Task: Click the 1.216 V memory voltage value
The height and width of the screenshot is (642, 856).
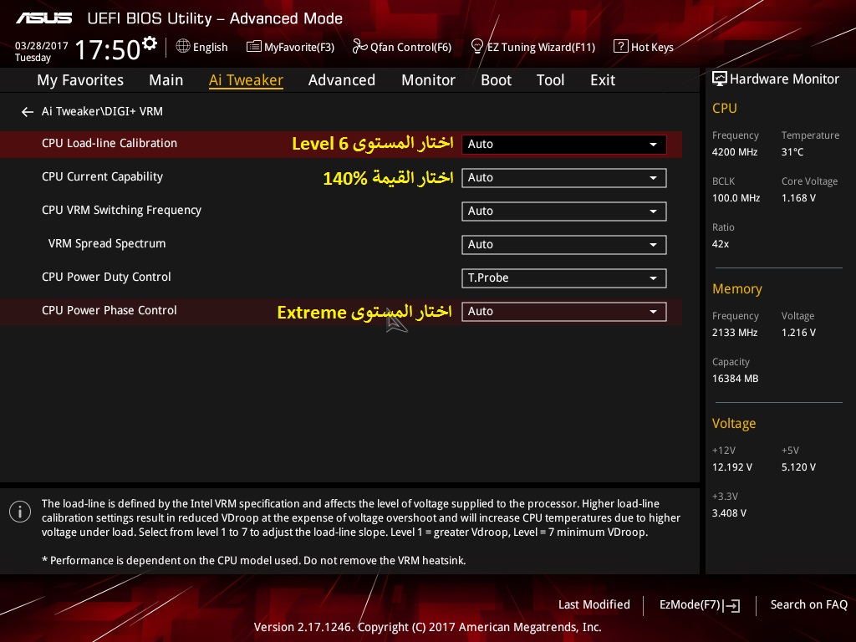Action: [x=798, y=333]
